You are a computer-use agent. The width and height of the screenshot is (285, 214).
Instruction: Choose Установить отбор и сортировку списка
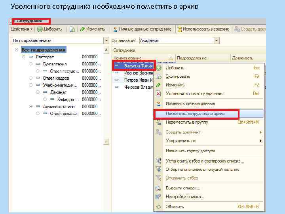point(209,161)
